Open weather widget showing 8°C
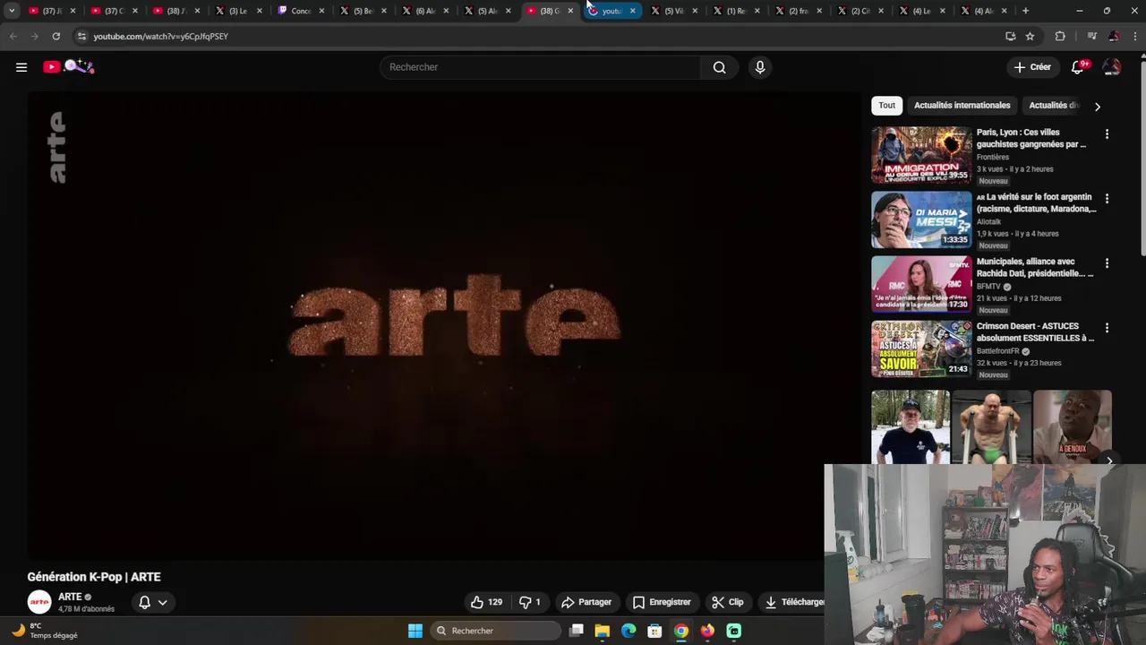 tap(45, 631)
